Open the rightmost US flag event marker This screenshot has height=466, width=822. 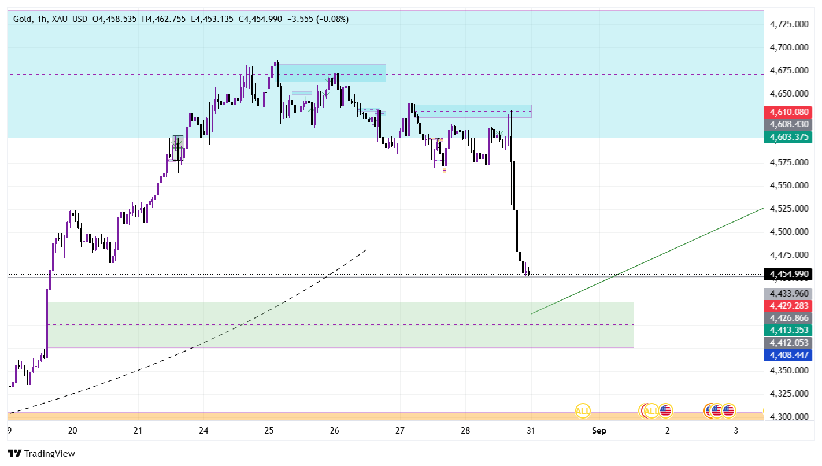point(728,410)
